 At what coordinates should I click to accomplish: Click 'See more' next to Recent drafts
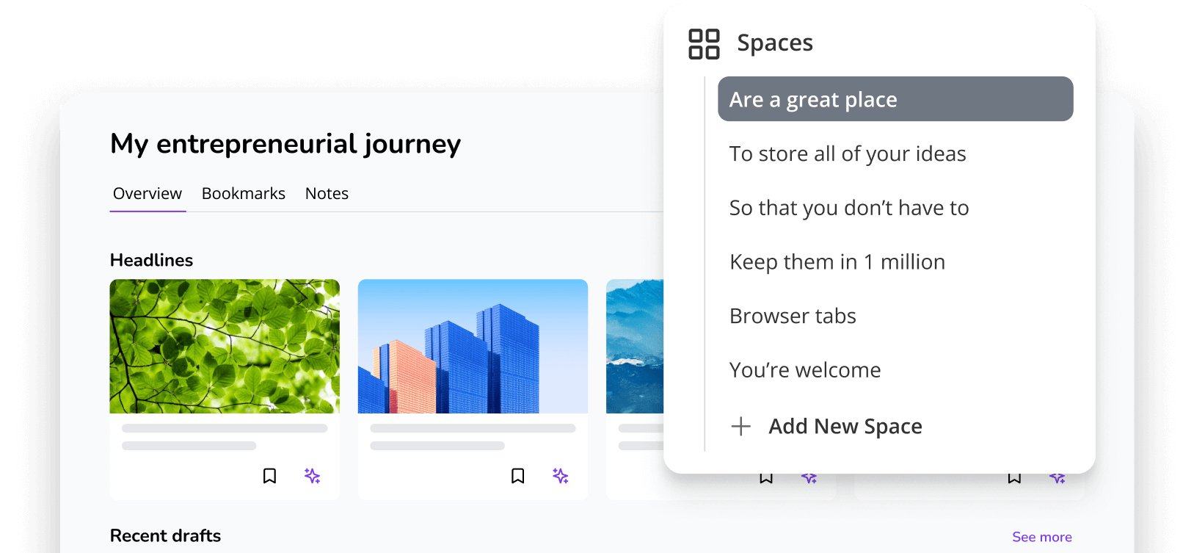(x=1041, y=537)
